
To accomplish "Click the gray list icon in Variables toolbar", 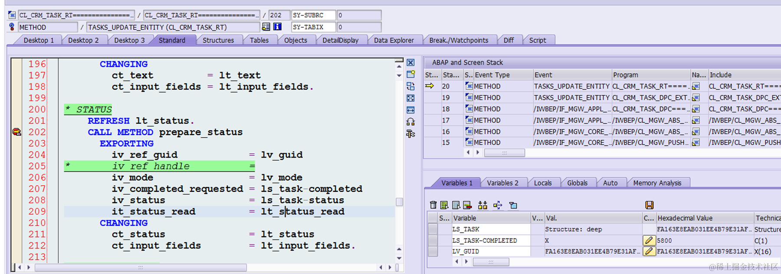I will (456, 205).
